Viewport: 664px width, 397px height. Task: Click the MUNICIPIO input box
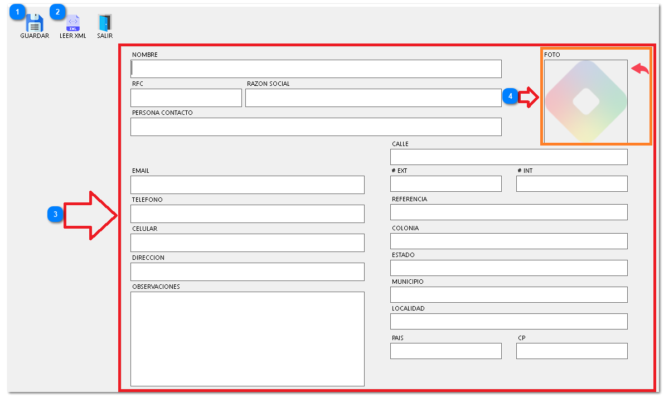[x=508, y=294]
